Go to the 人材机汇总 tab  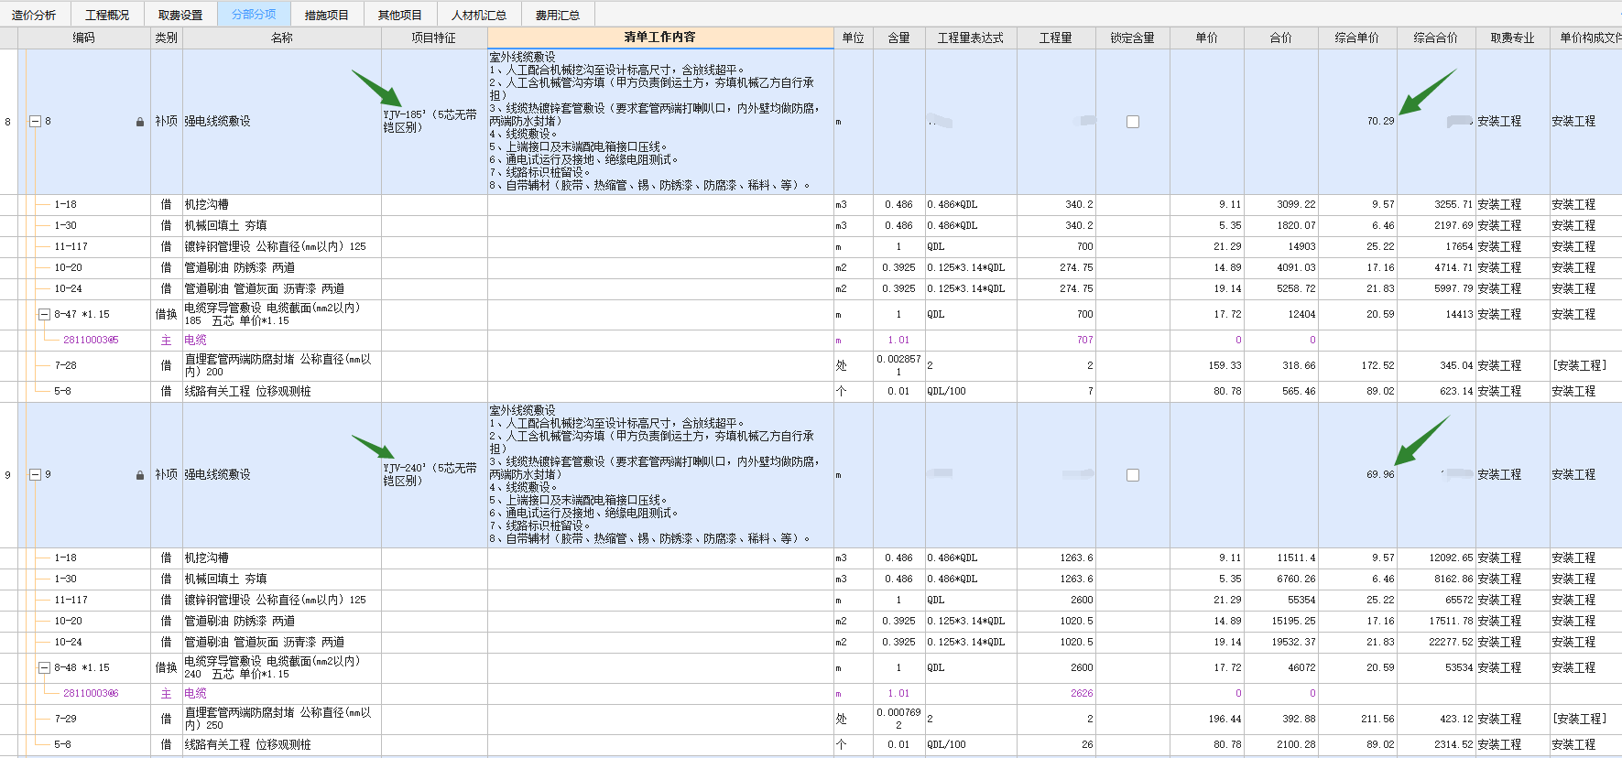[479, 15]
